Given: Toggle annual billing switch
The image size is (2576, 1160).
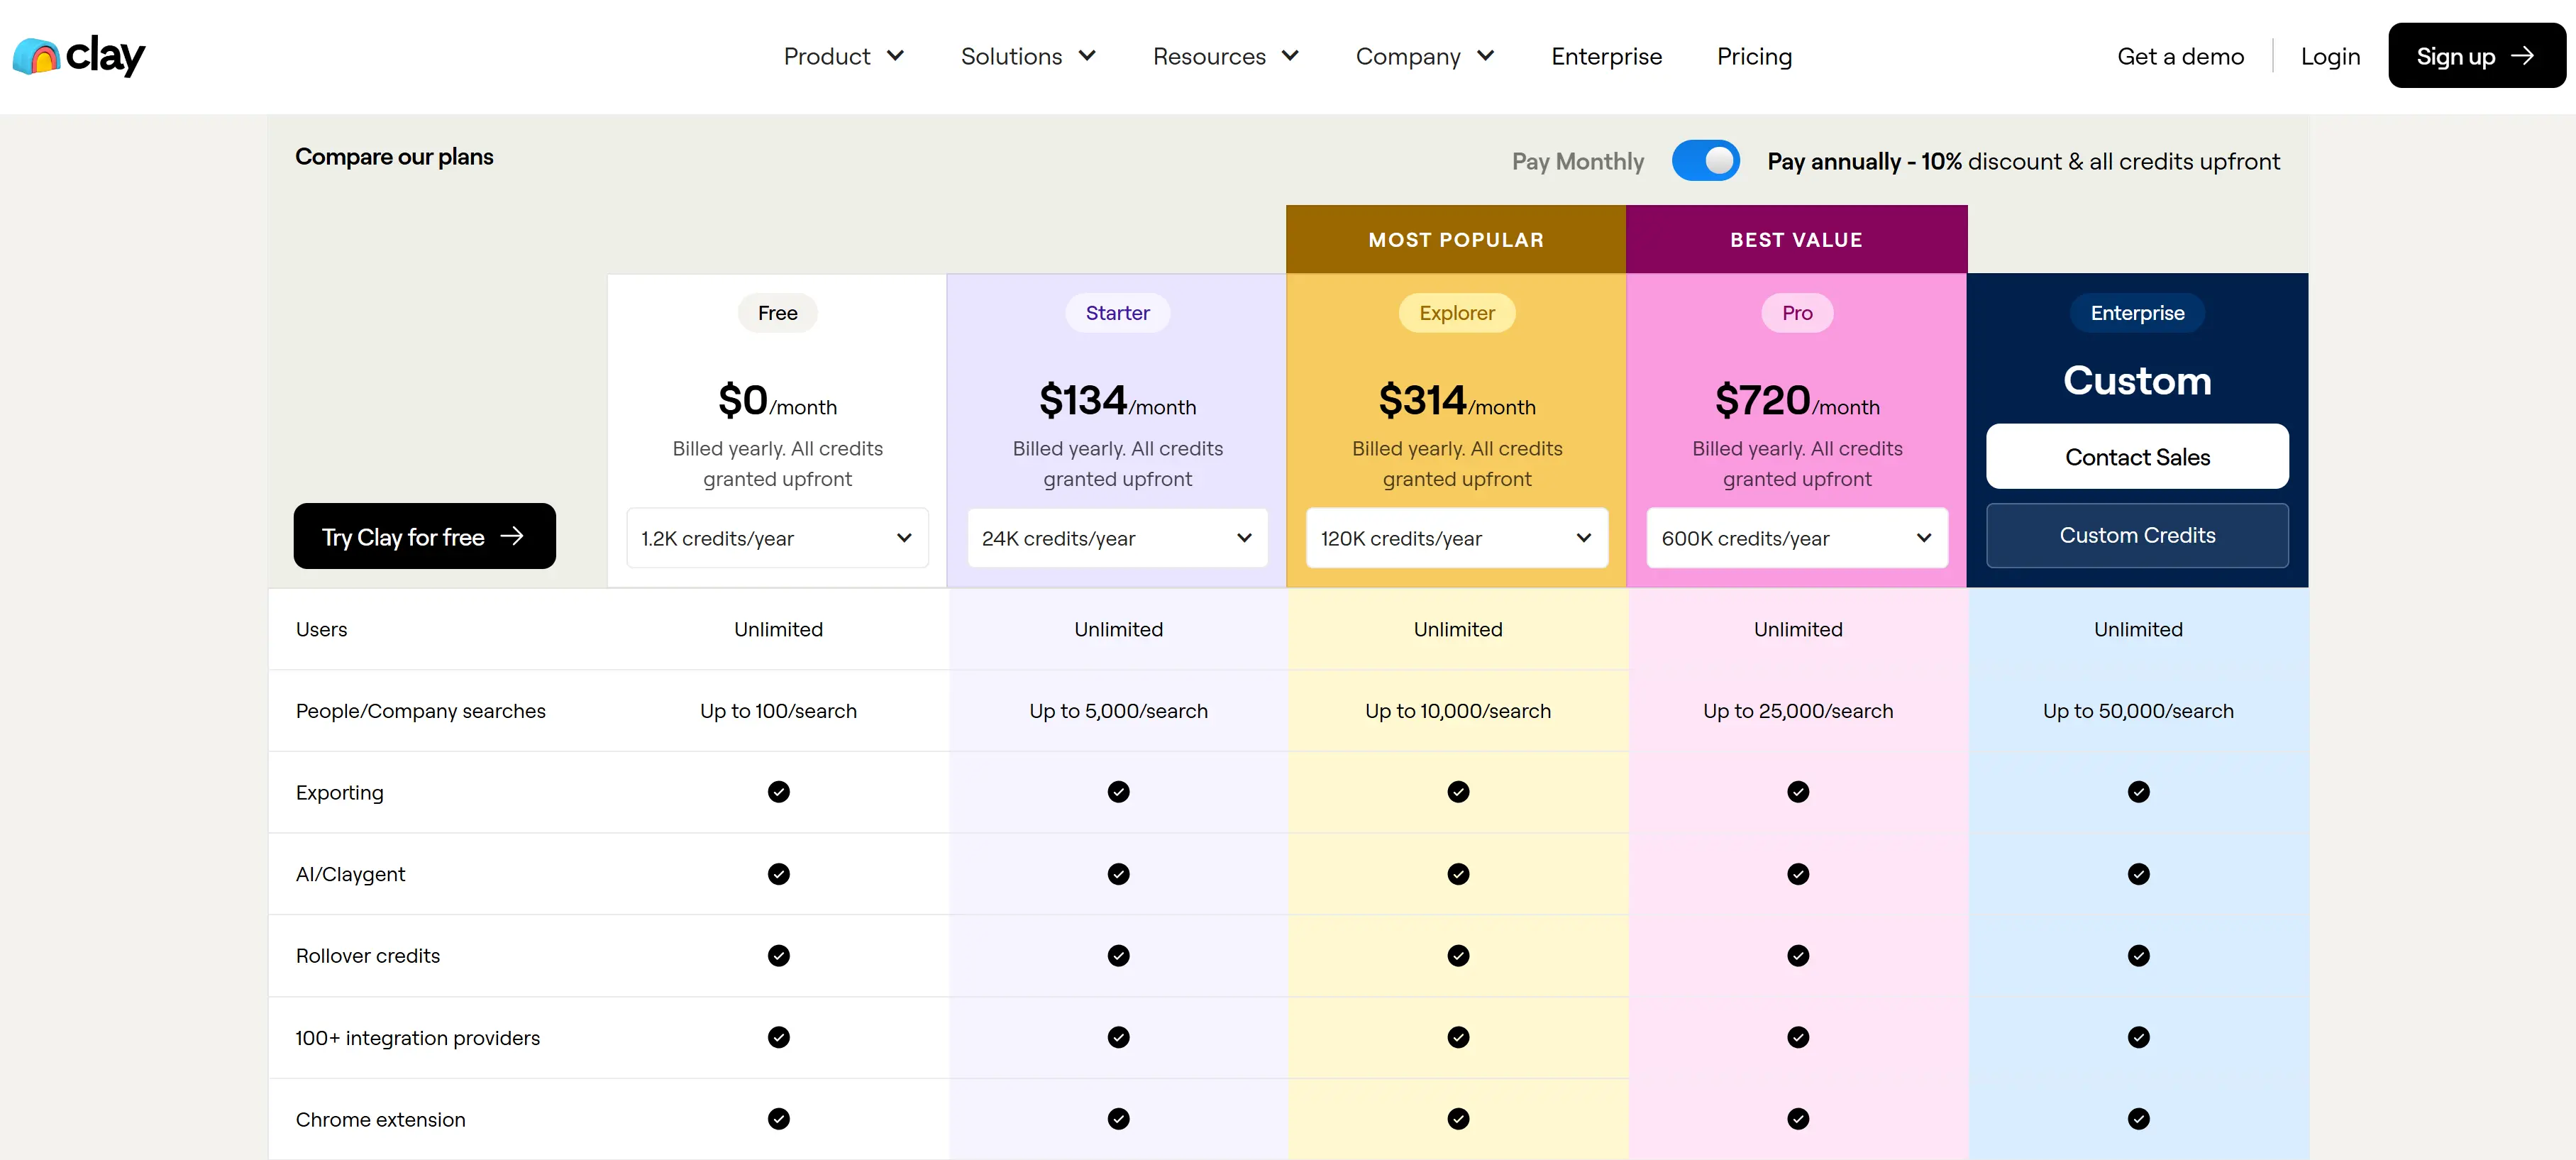Looking at the screenshot, I should pyautogui.click(x=1705, y=161).
